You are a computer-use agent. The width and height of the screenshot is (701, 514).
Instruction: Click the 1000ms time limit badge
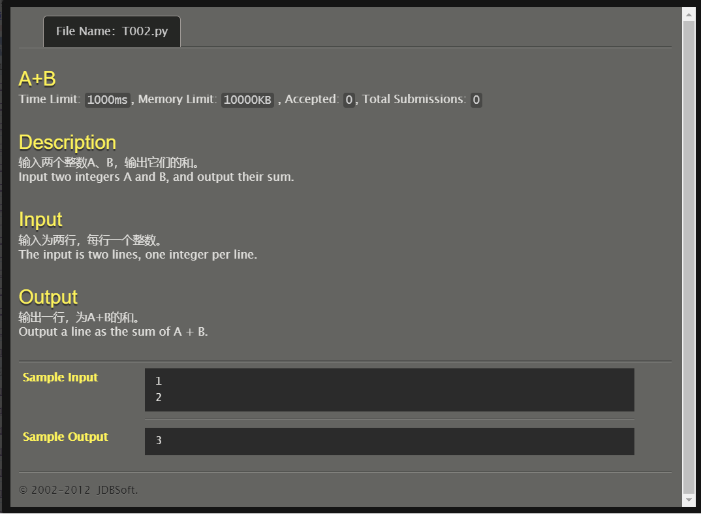click(x=107, y=99)
